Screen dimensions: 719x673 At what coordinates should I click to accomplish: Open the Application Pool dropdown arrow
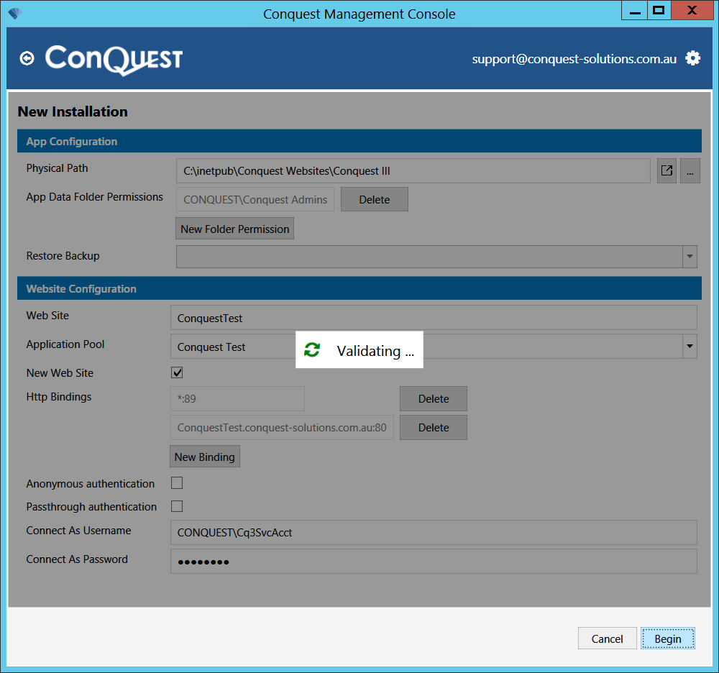[x=690, y=346]
